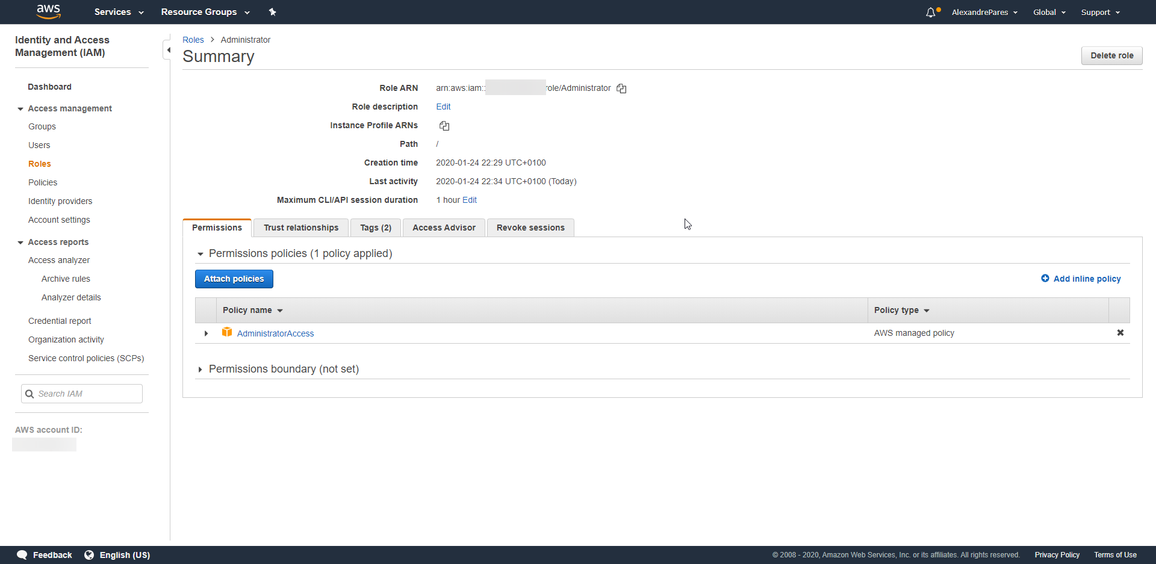The width and height of the screenshot is (1156, 564).
Task: Open the Support dropdown menu
Action: [1101, 12]
